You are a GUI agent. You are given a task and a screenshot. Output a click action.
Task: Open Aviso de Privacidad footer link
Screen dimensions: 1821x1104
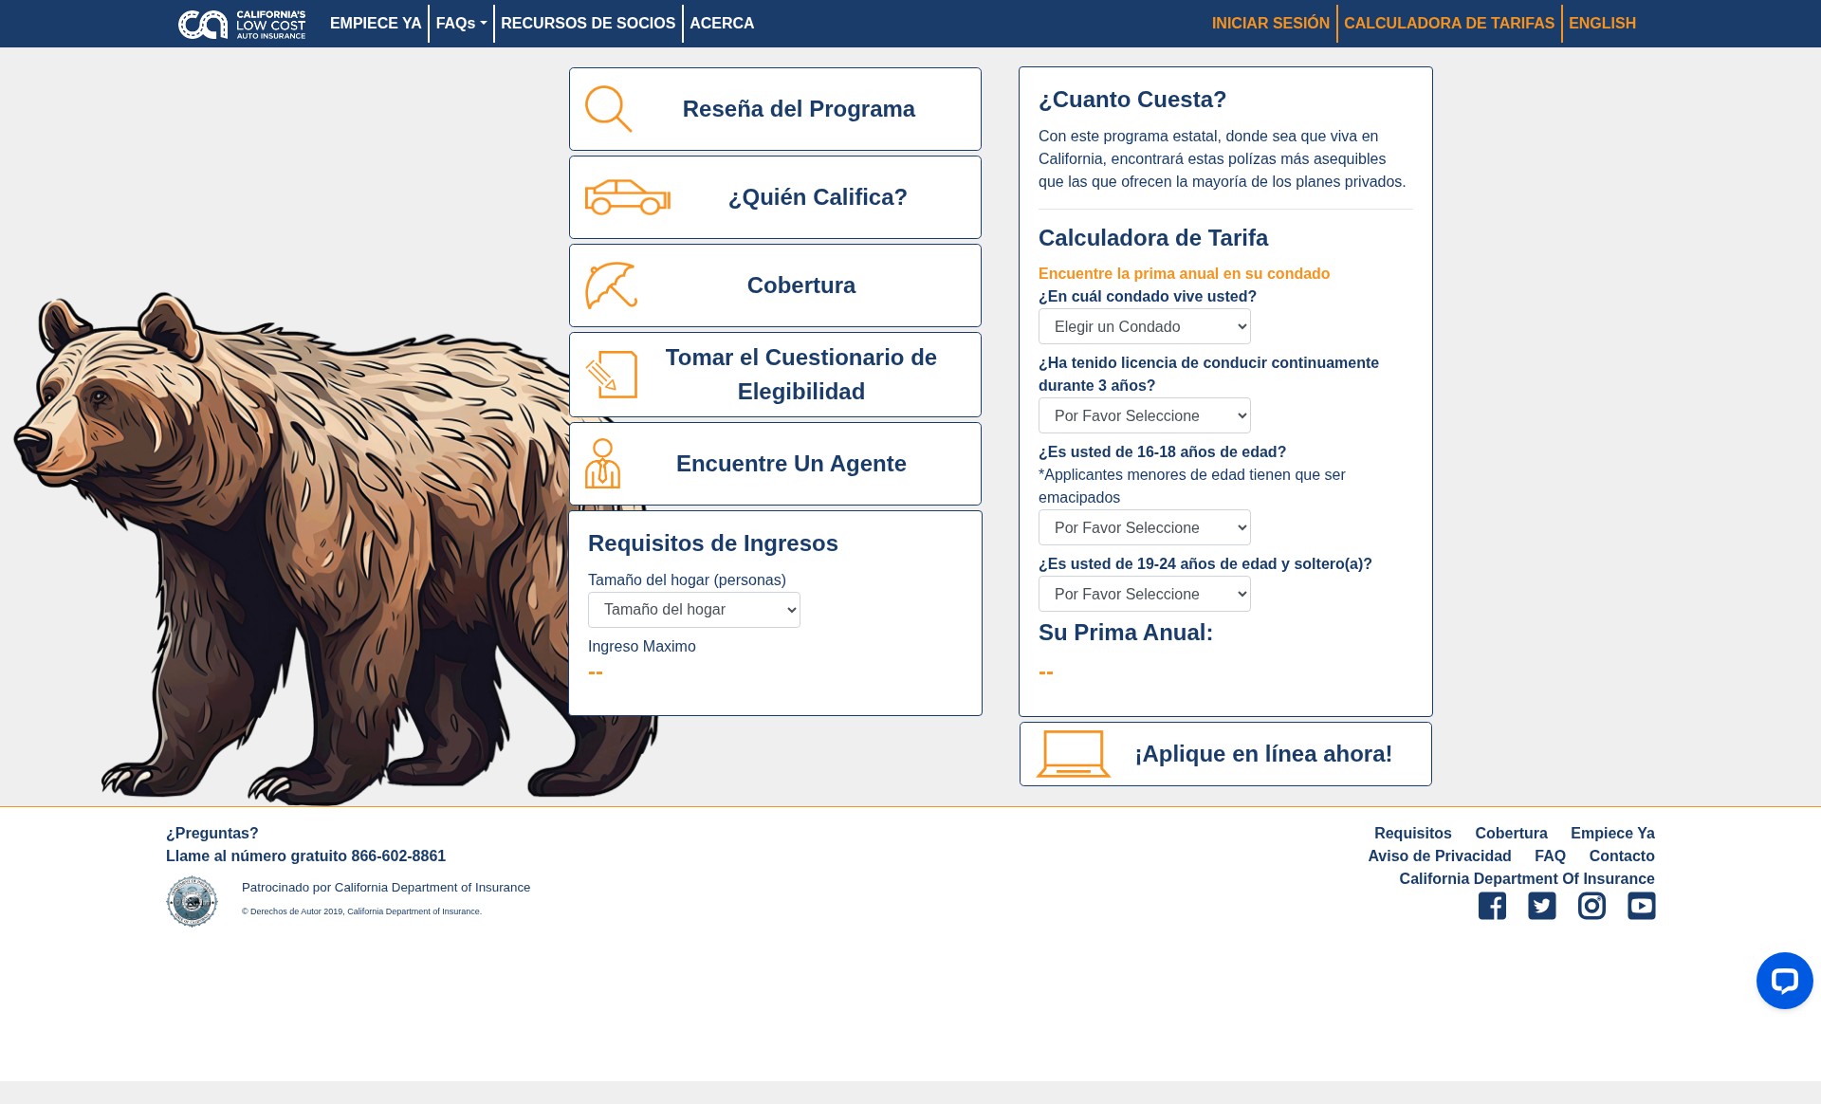[1439, 856]
